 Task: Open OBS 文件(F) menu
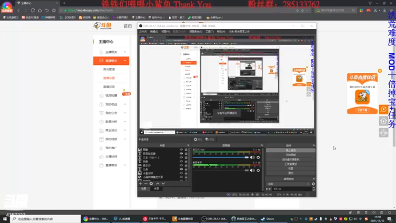point(143,32)
